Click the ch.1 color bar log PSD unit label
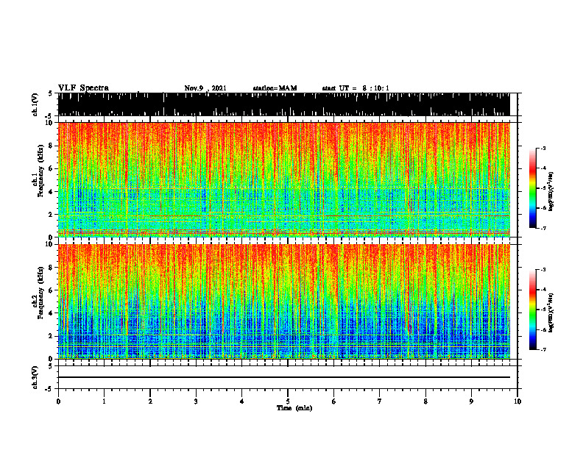The image size is (583, 450). tap(551, 192)
